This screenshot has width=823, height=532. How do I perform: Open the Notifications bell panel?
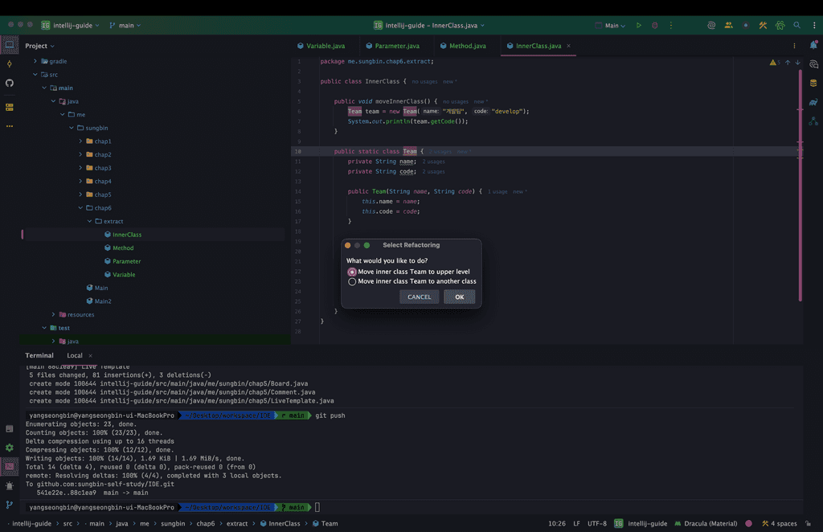click(813, 46)
